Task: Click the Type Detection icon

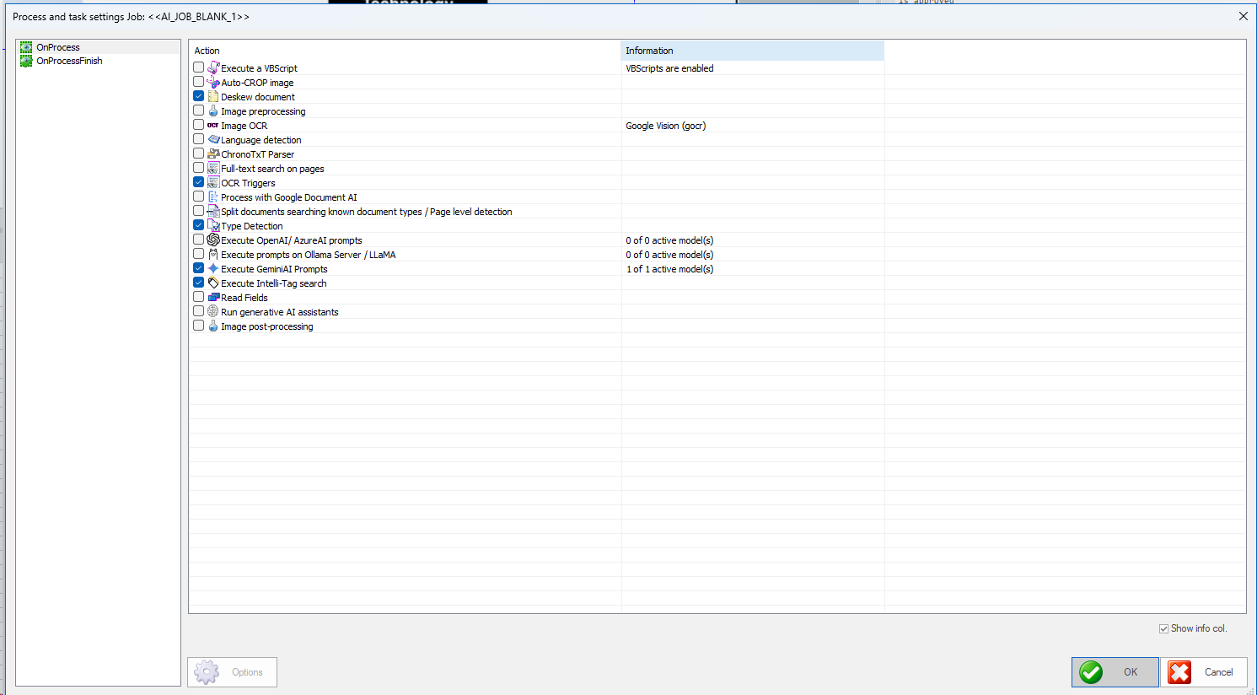Action: (213, 226)
